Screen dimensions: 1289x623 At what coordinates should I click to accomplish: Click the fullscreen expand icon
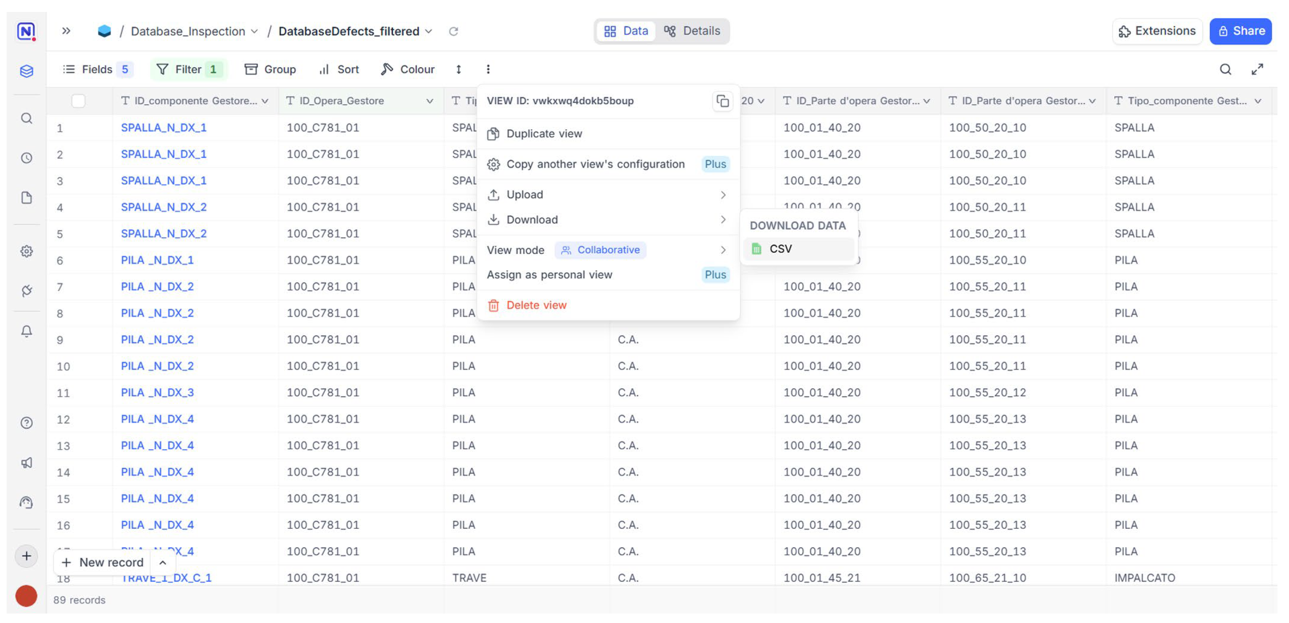[x=1257, y=70]
